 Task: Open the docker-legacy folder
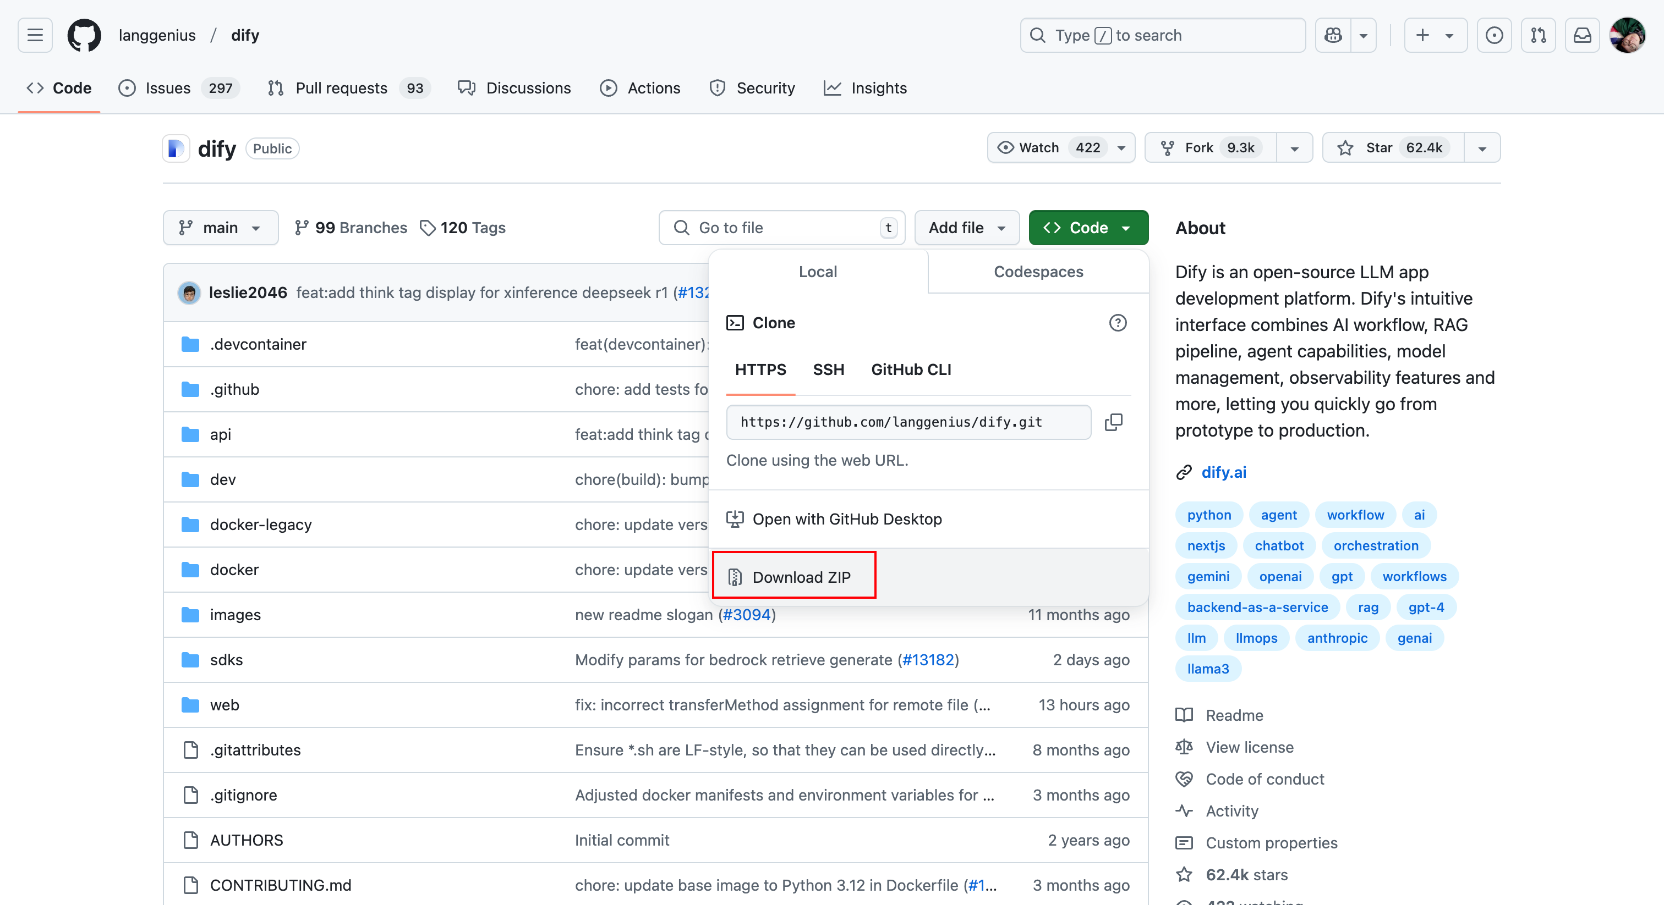click(x=260, y=525)
